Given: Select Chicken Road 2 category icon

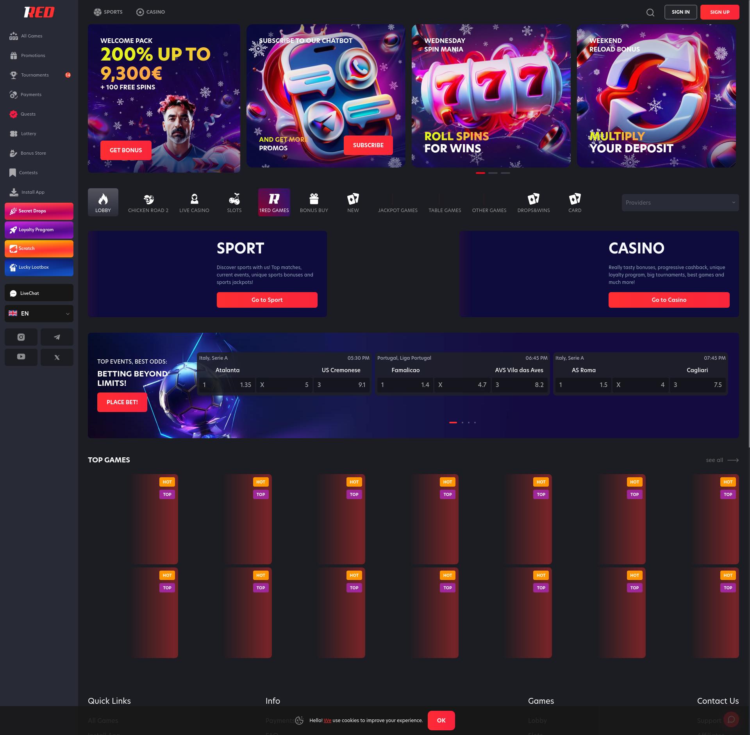Looking at the screenshot, I should [x=148, y=200].
